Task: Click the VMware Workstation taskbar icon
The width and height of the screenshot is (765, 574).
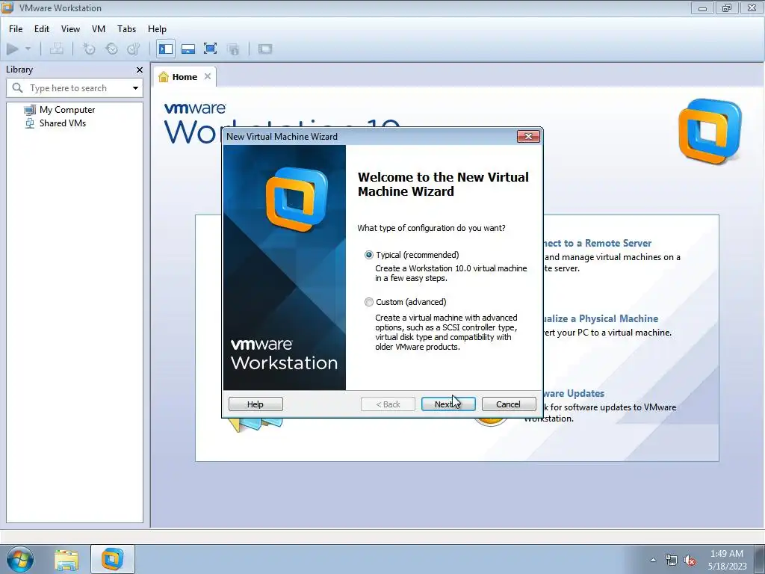Action: 112,559
